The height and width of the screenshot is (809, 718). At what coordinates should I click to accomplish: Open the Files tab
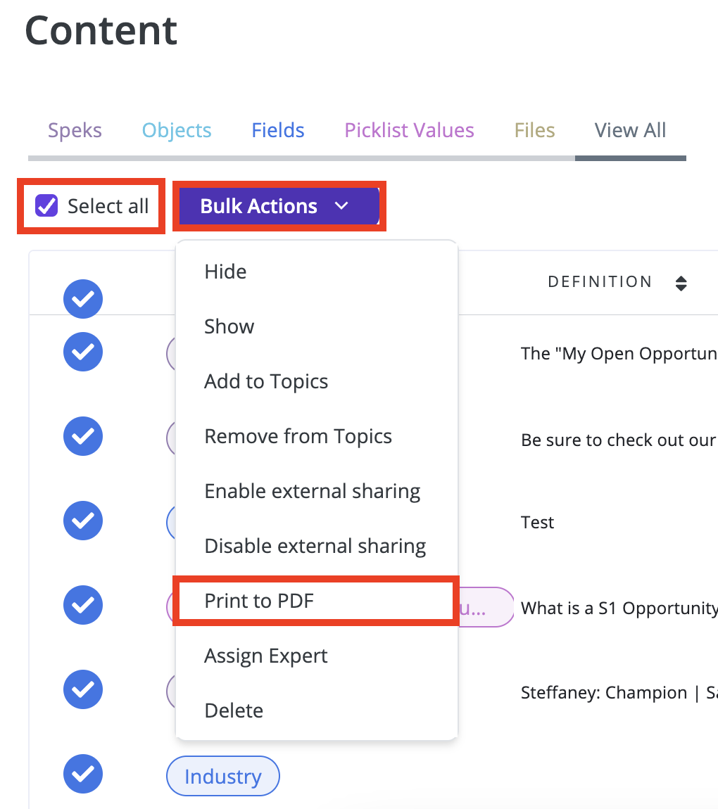pos(534,130)
